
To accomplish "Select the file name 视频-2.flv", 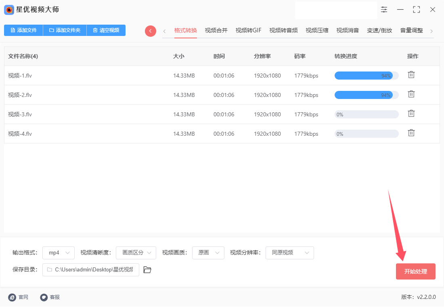I will [x=20, y=95].
